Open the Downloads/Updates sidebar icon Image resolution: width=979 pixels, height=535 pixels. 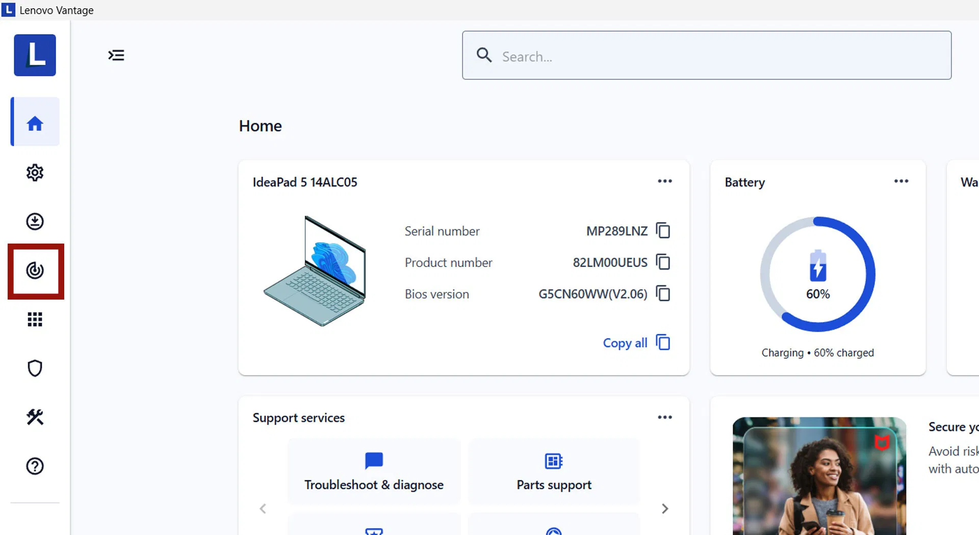click(x=35, y=221)
